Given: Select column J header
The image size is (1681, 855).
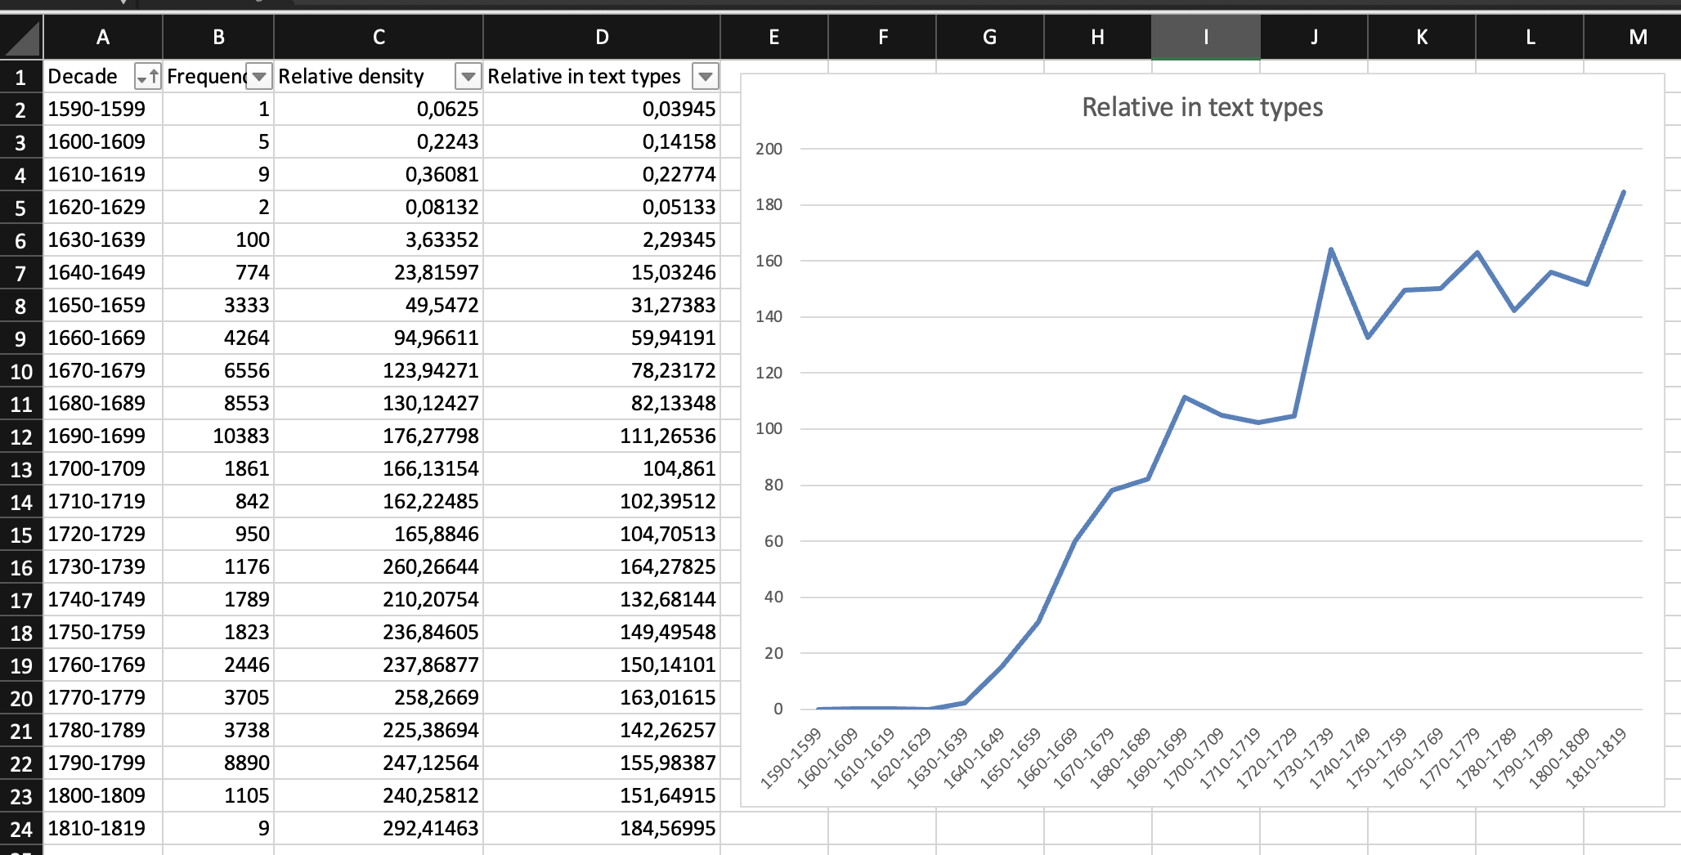Looking at the screenshot, I should click(x=1314, y=38).
